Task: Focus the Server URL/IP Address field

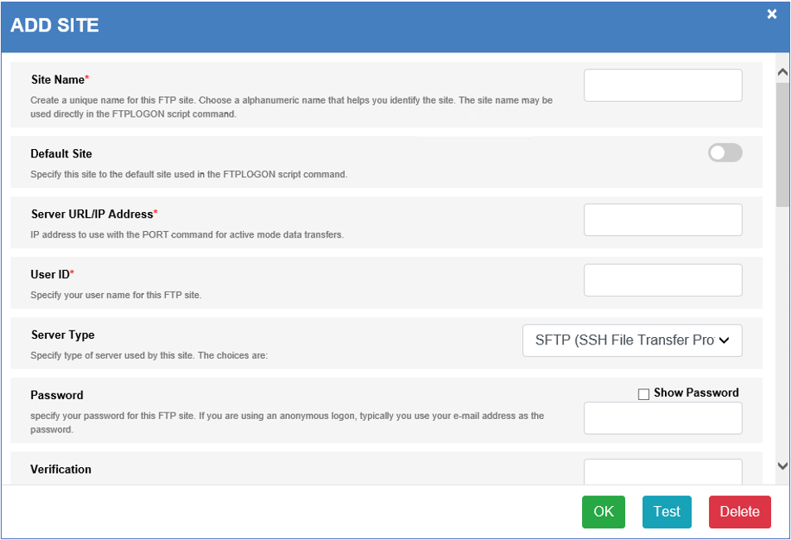Action: point(662,219)
